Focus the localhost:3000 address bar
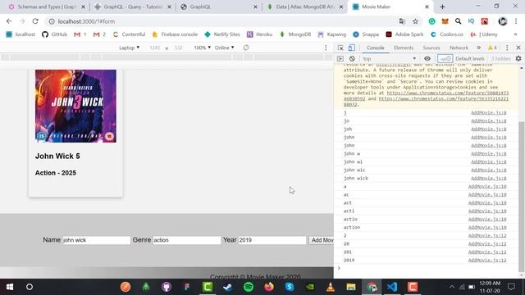The width and height of the screenshot is (525, 295). tap(221, 21)
